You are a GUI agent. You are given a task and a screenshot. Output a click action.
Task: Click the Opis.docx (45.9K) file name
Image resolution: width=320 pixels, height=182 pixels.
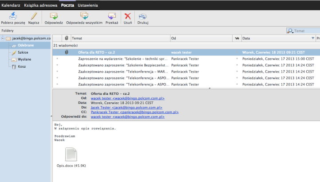(x=71, y=166)
